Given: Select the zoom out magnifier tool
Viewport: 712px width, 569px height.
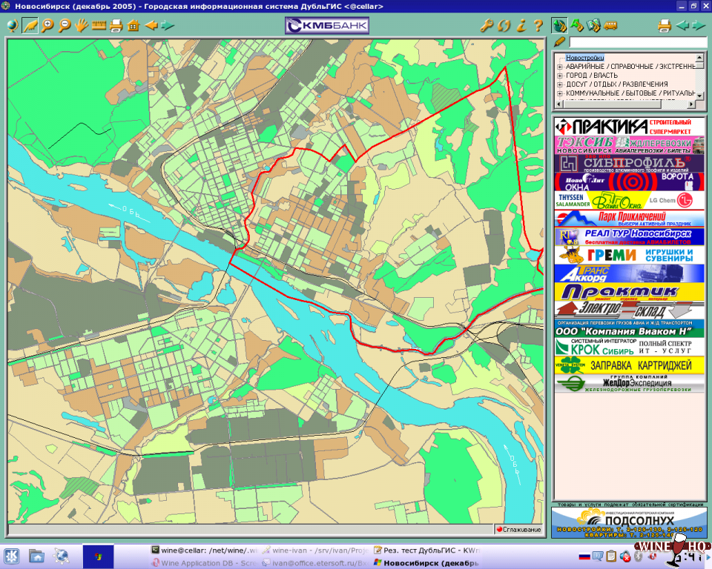Looking at the screenshot, I should click(65, 26).
